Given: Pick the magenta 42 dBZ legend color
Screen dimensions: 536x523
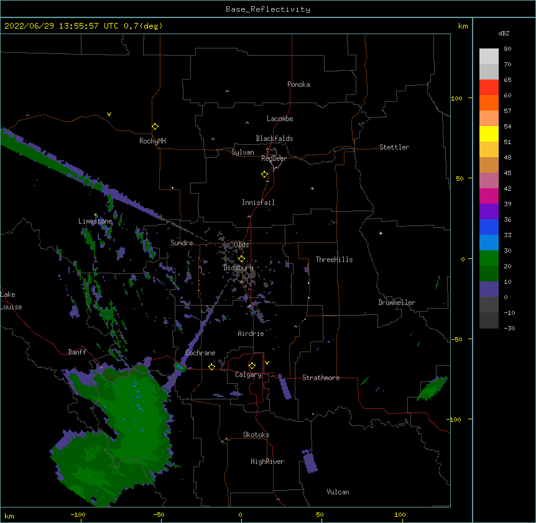Looking at the screenshot, I should pos(489,196).
